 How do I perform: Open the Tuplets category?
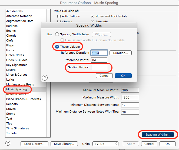point(11,133)
